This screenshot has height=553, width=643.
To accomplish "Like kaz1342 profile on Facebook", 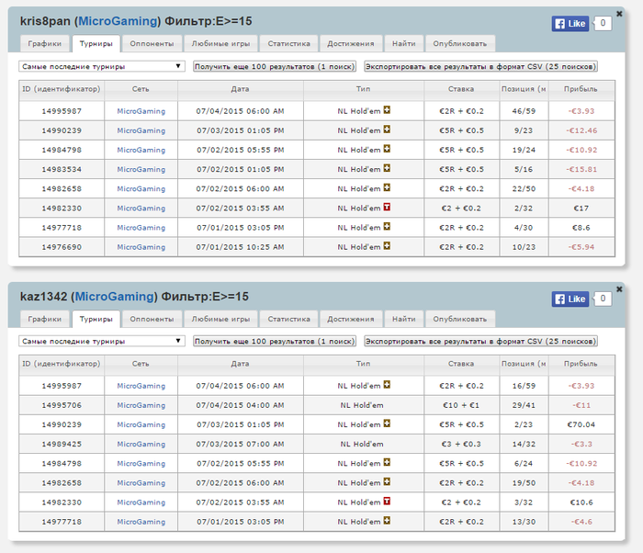I will 570,299.
